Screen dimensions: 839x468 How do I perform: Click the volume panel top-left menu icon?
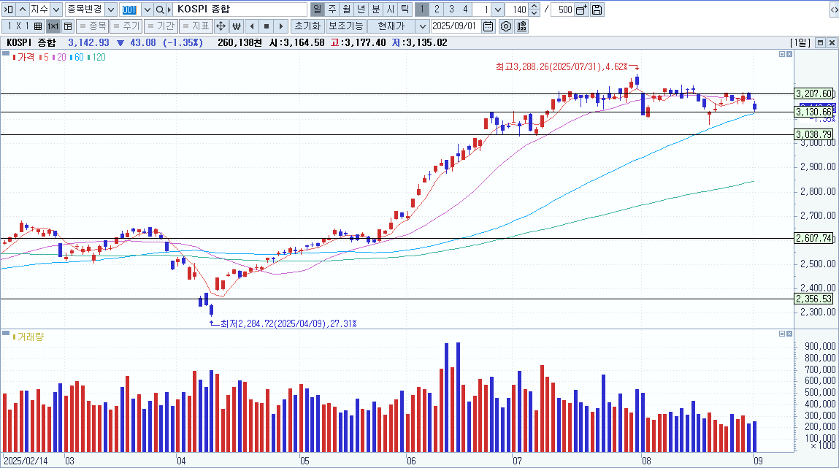coord(5,333)
